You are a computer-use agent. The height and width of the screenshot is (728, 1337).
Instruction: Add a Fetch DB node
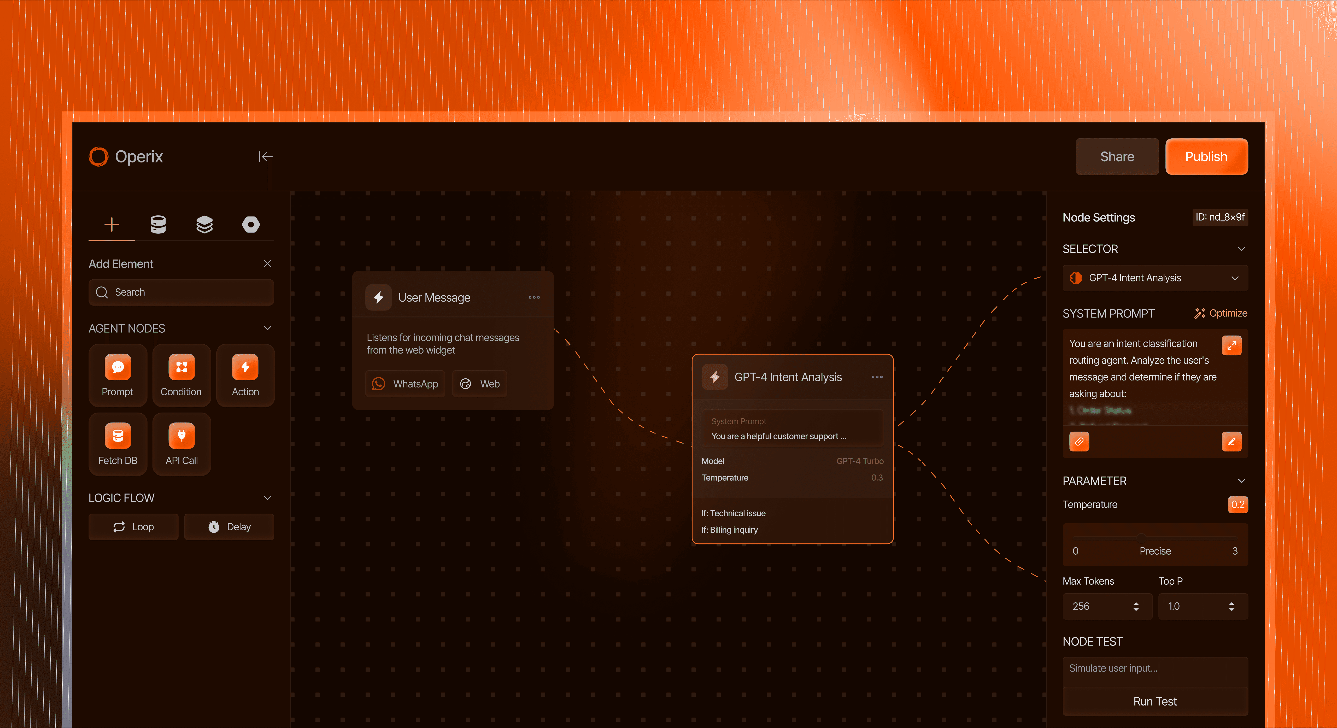click(118, 445)
